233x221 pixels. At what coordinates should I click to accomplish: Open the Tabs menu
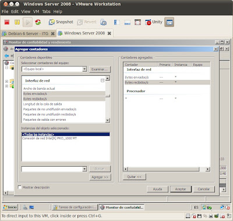coord(46,12)
